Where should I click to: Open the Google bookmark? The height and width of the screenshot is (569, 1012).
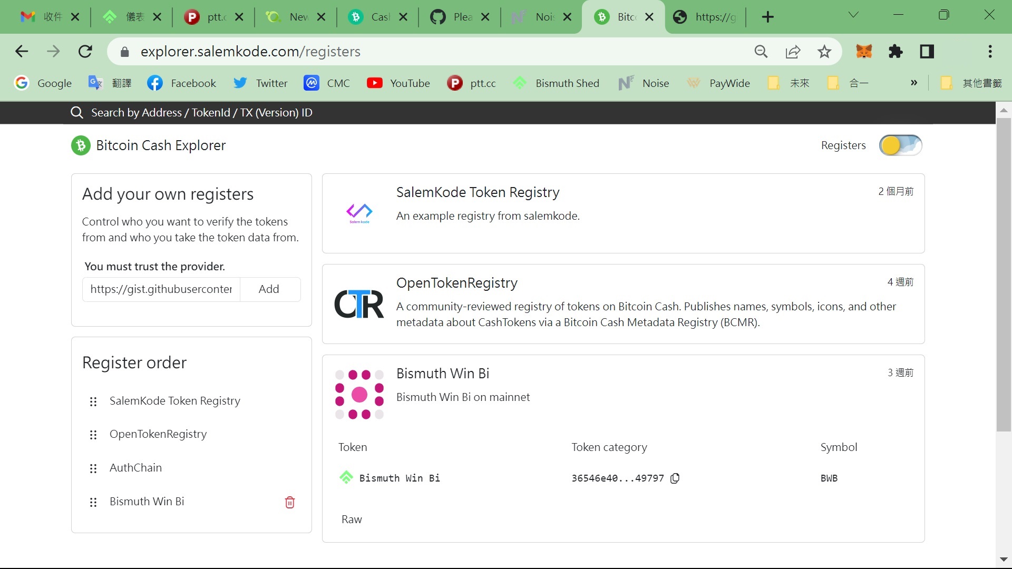tap(43, 83)
